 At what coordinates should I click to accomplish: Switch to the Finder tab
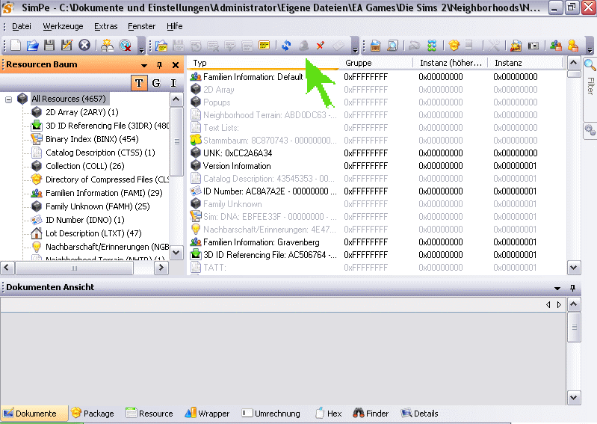tap(371, 414)
